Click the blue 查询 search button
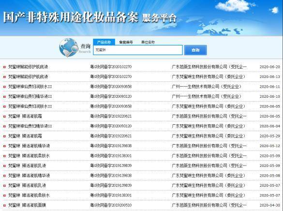 click(195, 50)
